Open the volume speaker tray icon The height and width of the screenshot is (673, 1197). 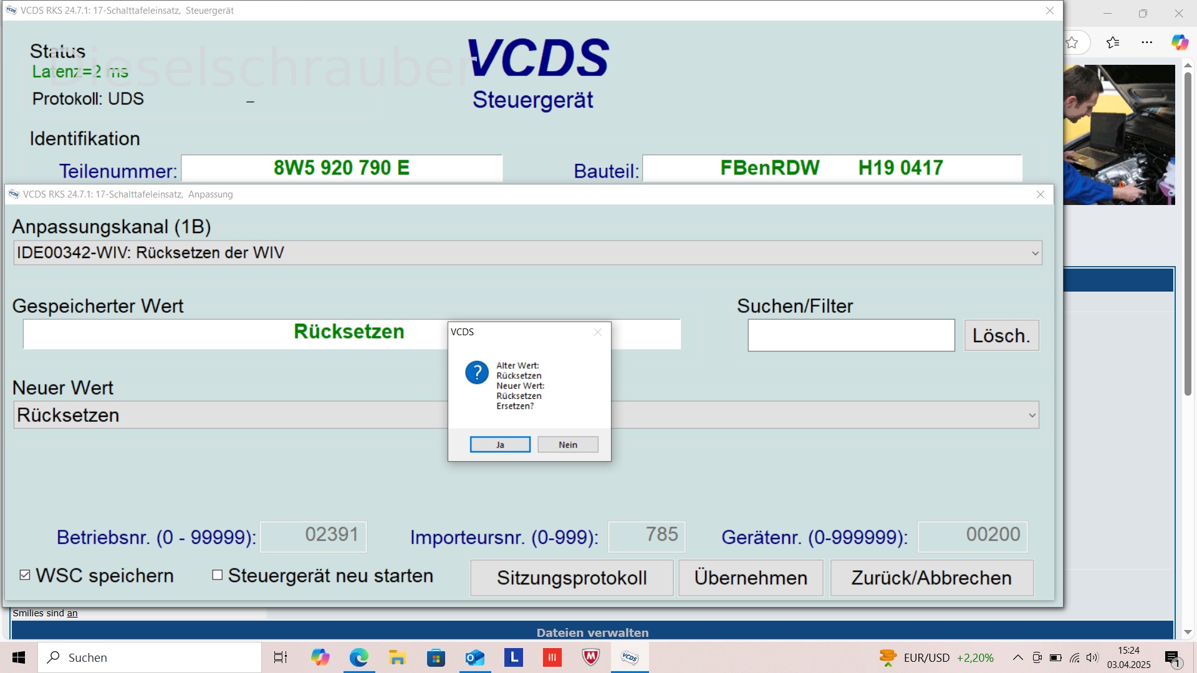1092,657
